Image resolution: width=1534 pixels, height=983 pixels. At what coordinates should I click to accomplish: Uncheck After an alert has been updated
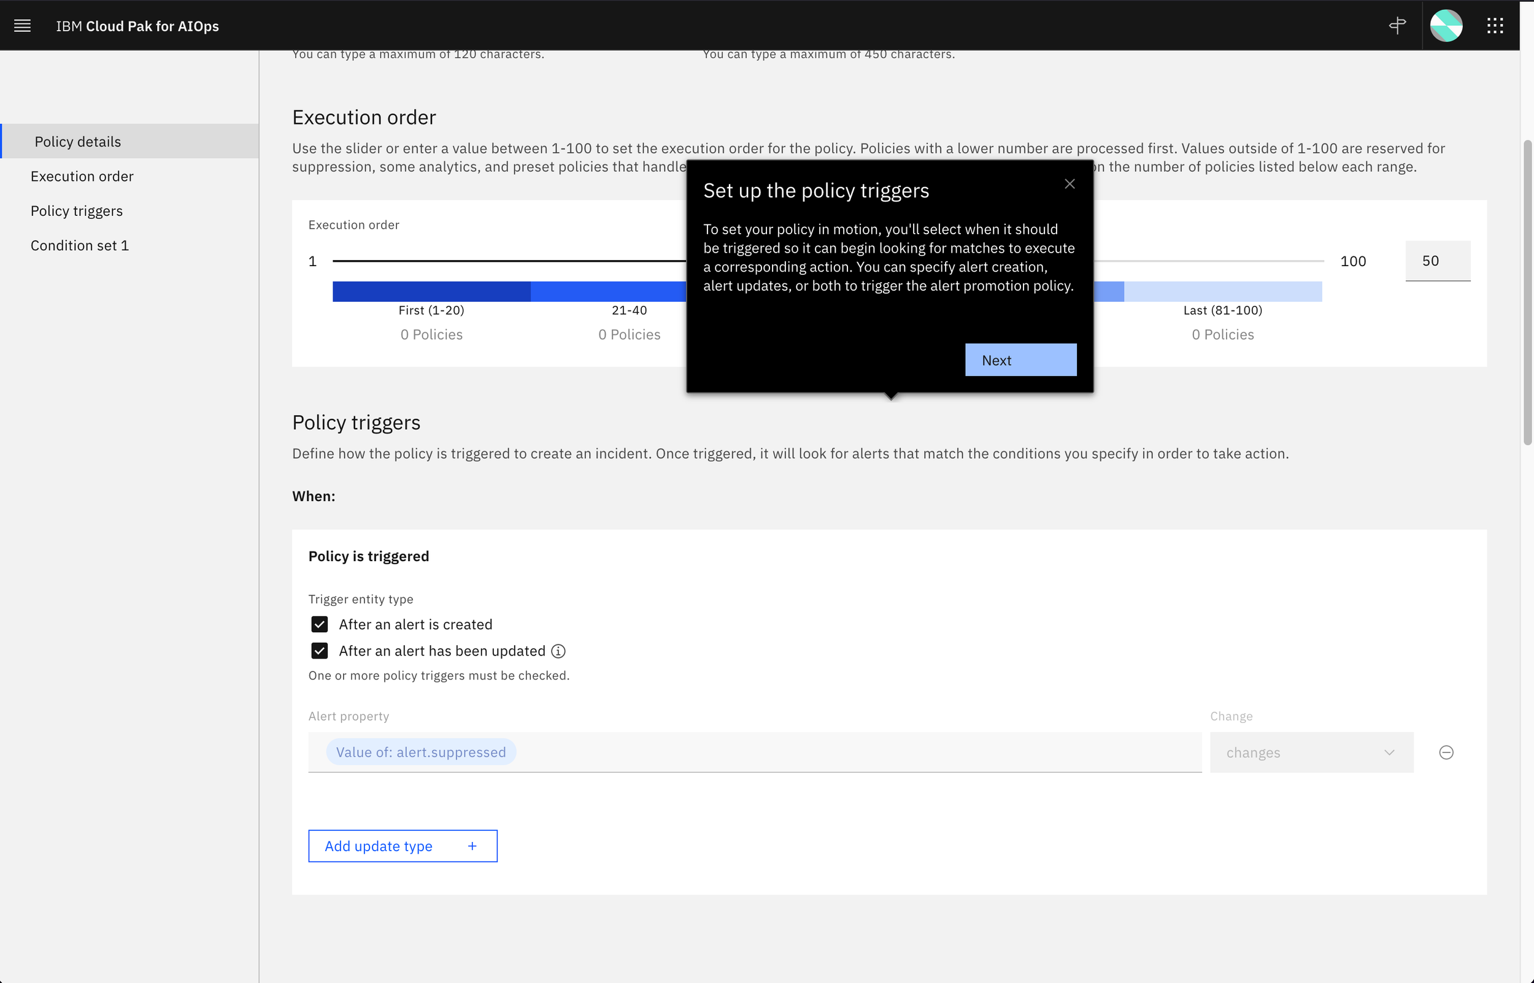point(319,651)
